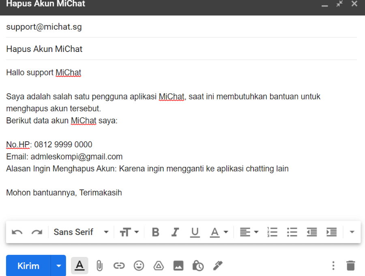Insert a file from Google Drive

(x=159, y=266)
